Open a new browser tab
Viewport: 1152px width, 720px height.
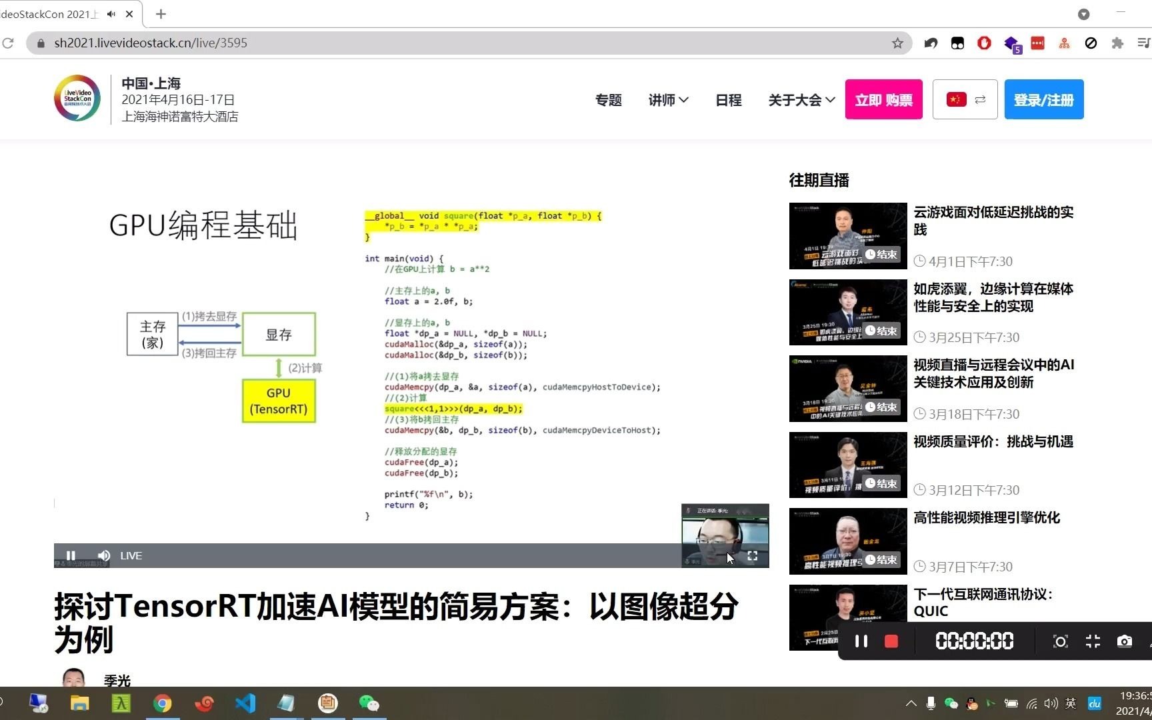coord(161,14)
